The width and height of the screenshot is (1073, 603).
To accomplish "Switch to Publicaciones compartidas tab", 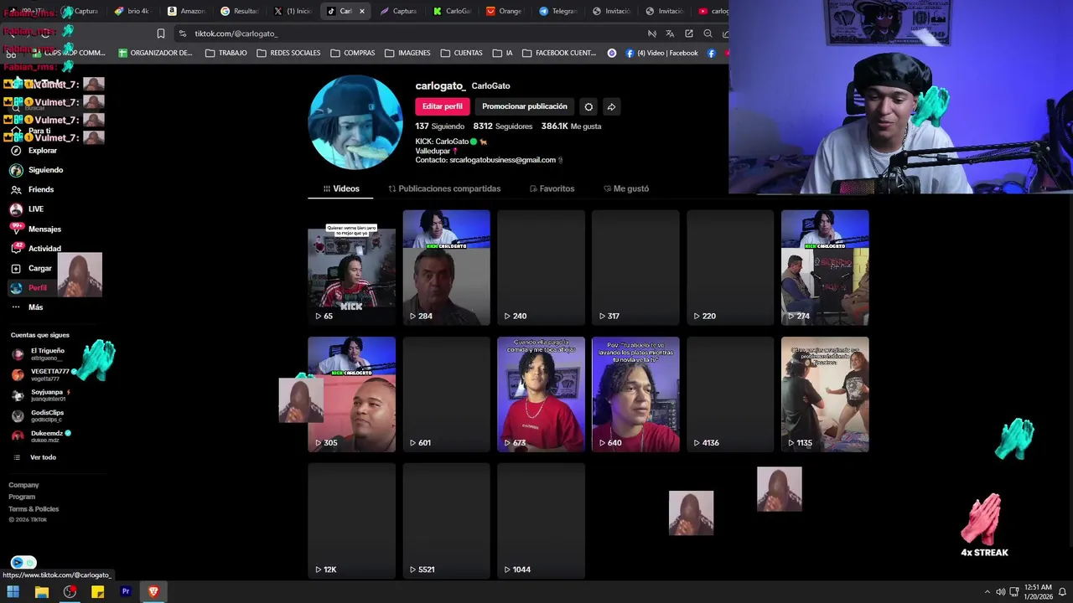I will [444, 188].
